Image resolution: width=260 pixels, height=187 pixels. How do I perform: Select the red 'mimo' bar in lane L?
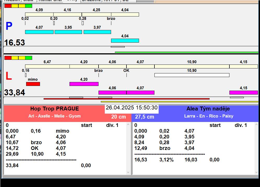(33, 84)
